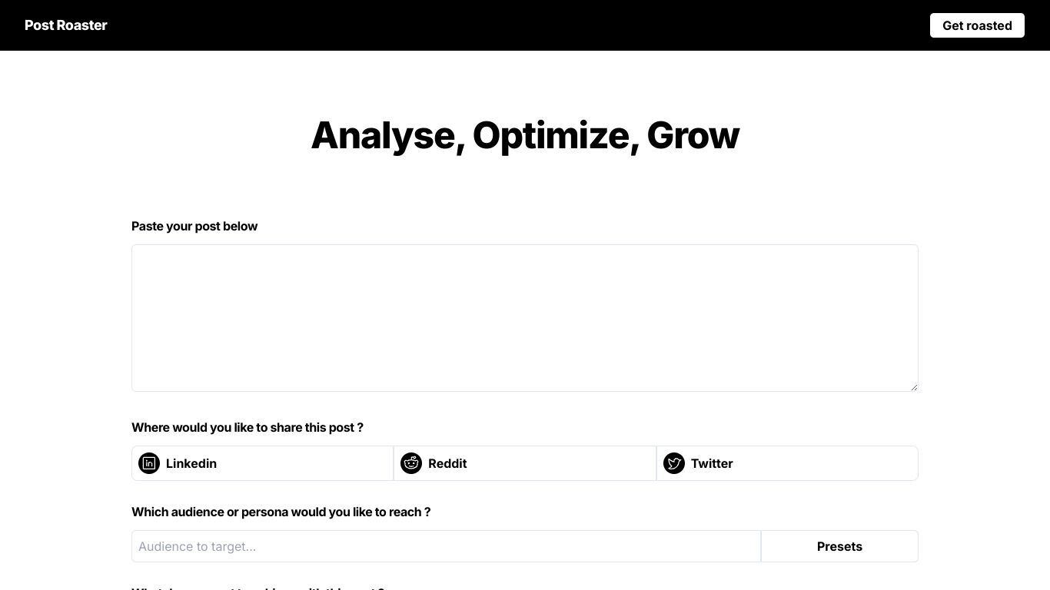Click the Twitter text label
Image resolution: width=1050 pixels, height=590 pixels.
point(712,463)
